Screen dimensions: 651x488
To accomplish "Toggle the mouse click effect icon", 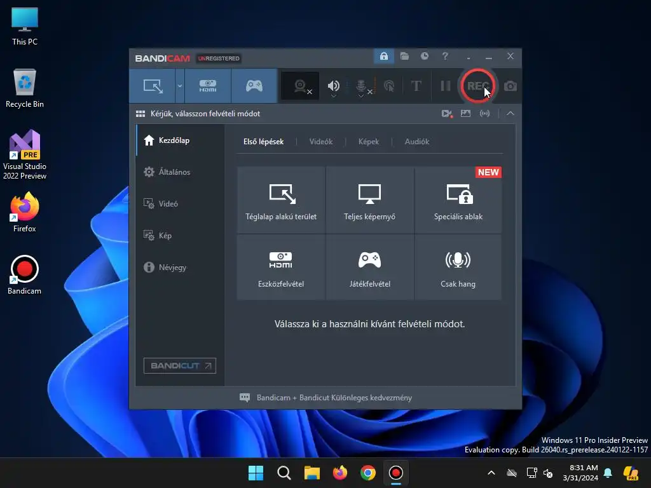I will (x=389, y=86).
